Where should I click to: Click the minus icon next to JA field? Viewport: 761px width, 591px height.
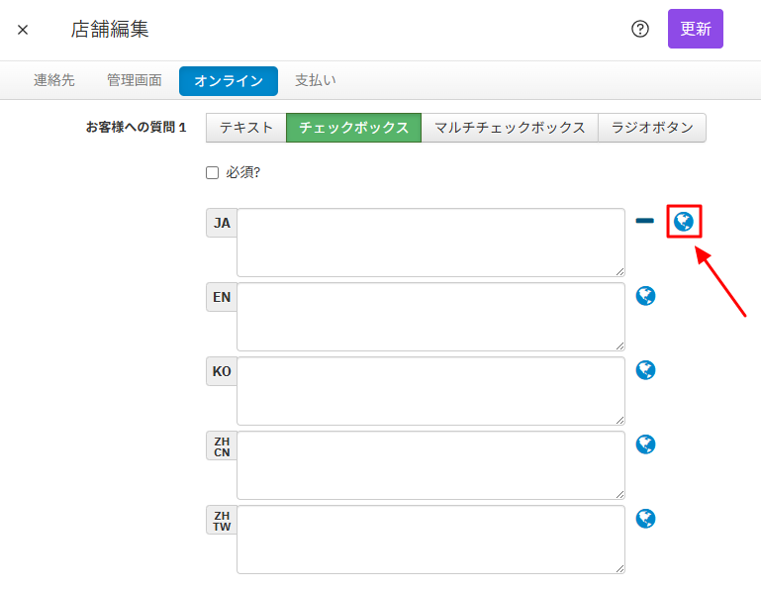[644, 221]
